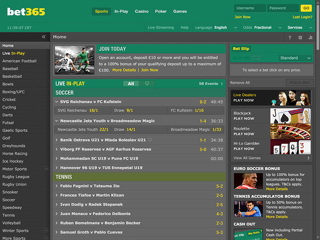The height and width of the screenshot is (240, 320).
Task: Open the Casino tab
Action: tap(142, 12)
